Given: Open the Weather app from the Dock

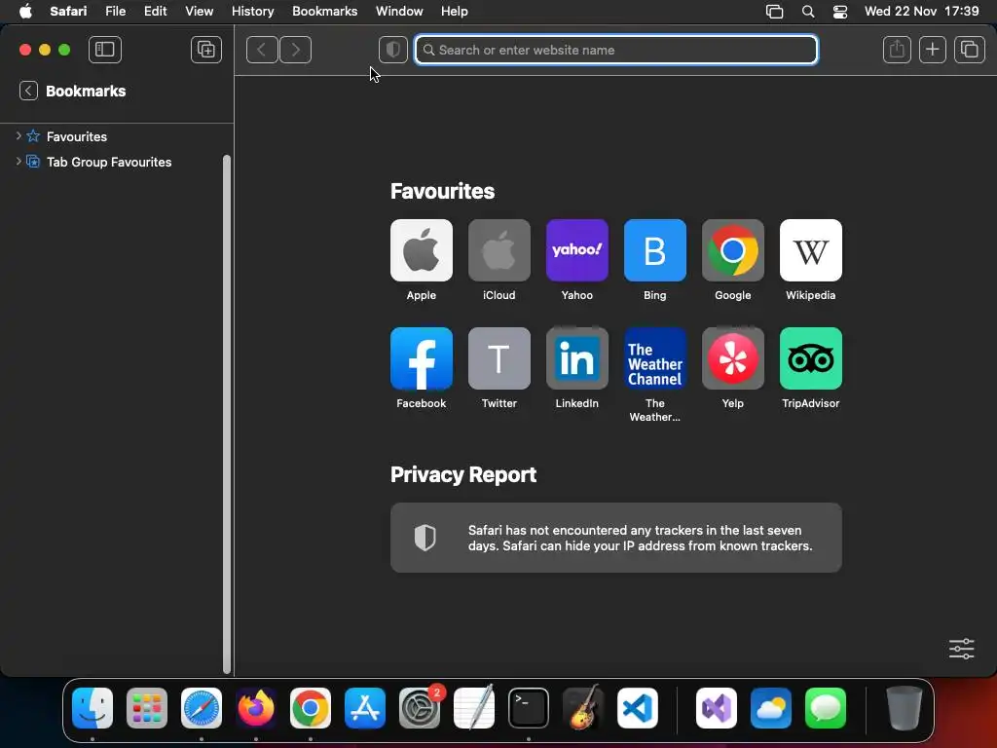Looking at the screenshot, I should pos(771,708).
